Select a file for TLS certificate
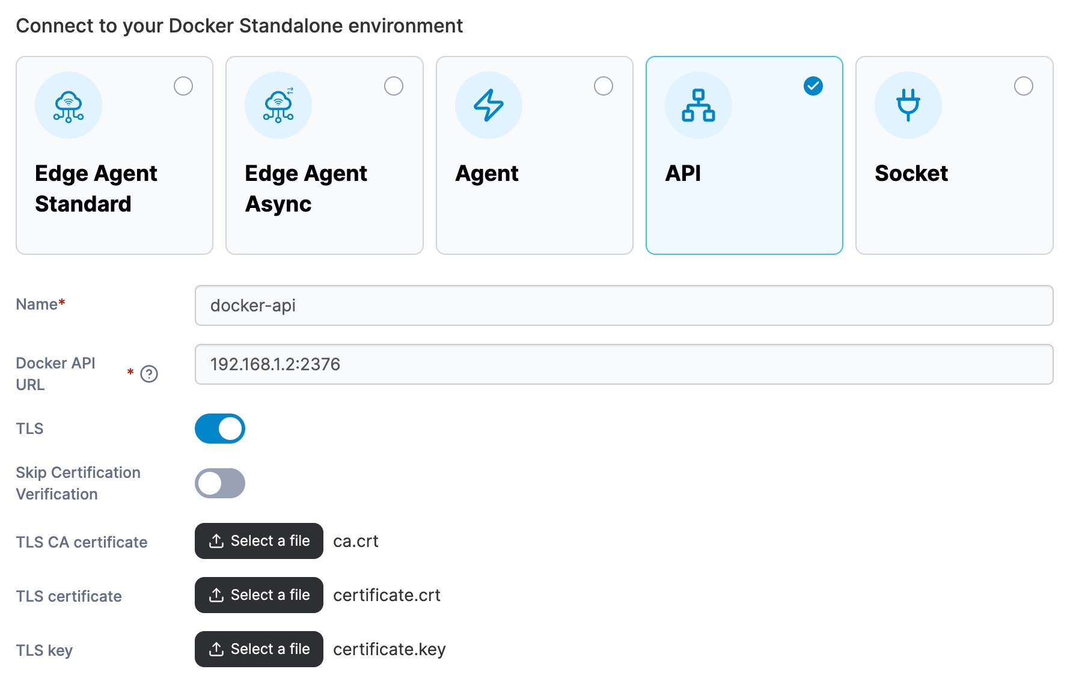This screenshot has width=1070, height=678. point(259,595)
